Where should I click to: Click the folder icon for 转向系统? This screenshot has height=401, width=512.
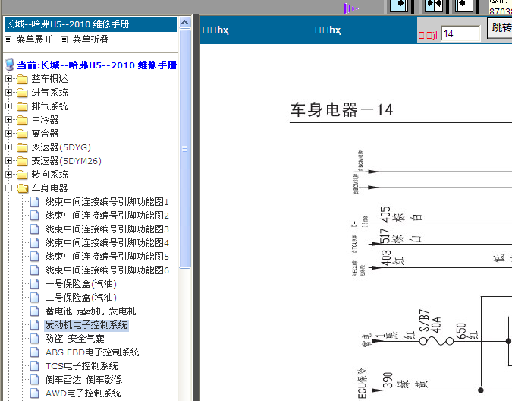(22, 175)
